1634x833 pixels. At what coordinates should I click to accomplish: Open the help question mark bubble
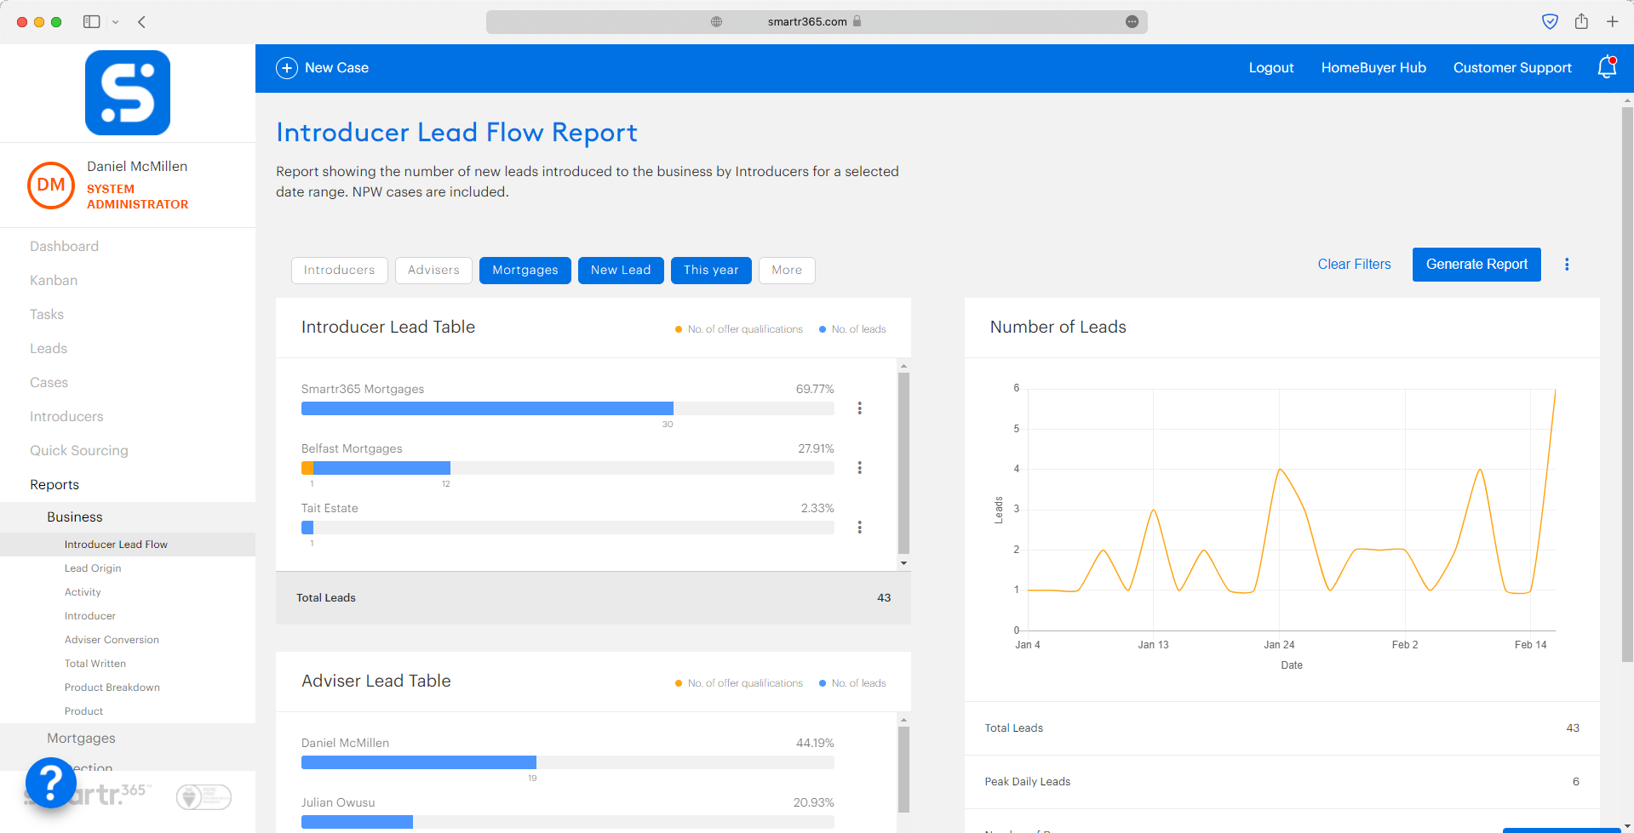click(51, 782)
